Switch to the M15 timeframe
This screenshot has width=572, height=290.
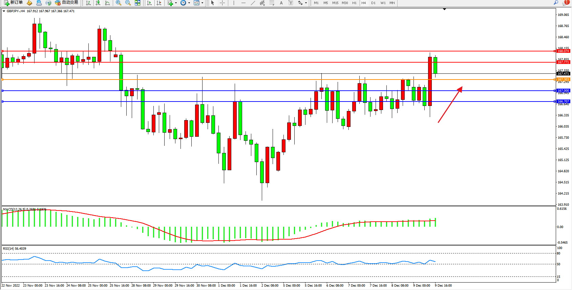pyautogui.click(x=335, y=3)
